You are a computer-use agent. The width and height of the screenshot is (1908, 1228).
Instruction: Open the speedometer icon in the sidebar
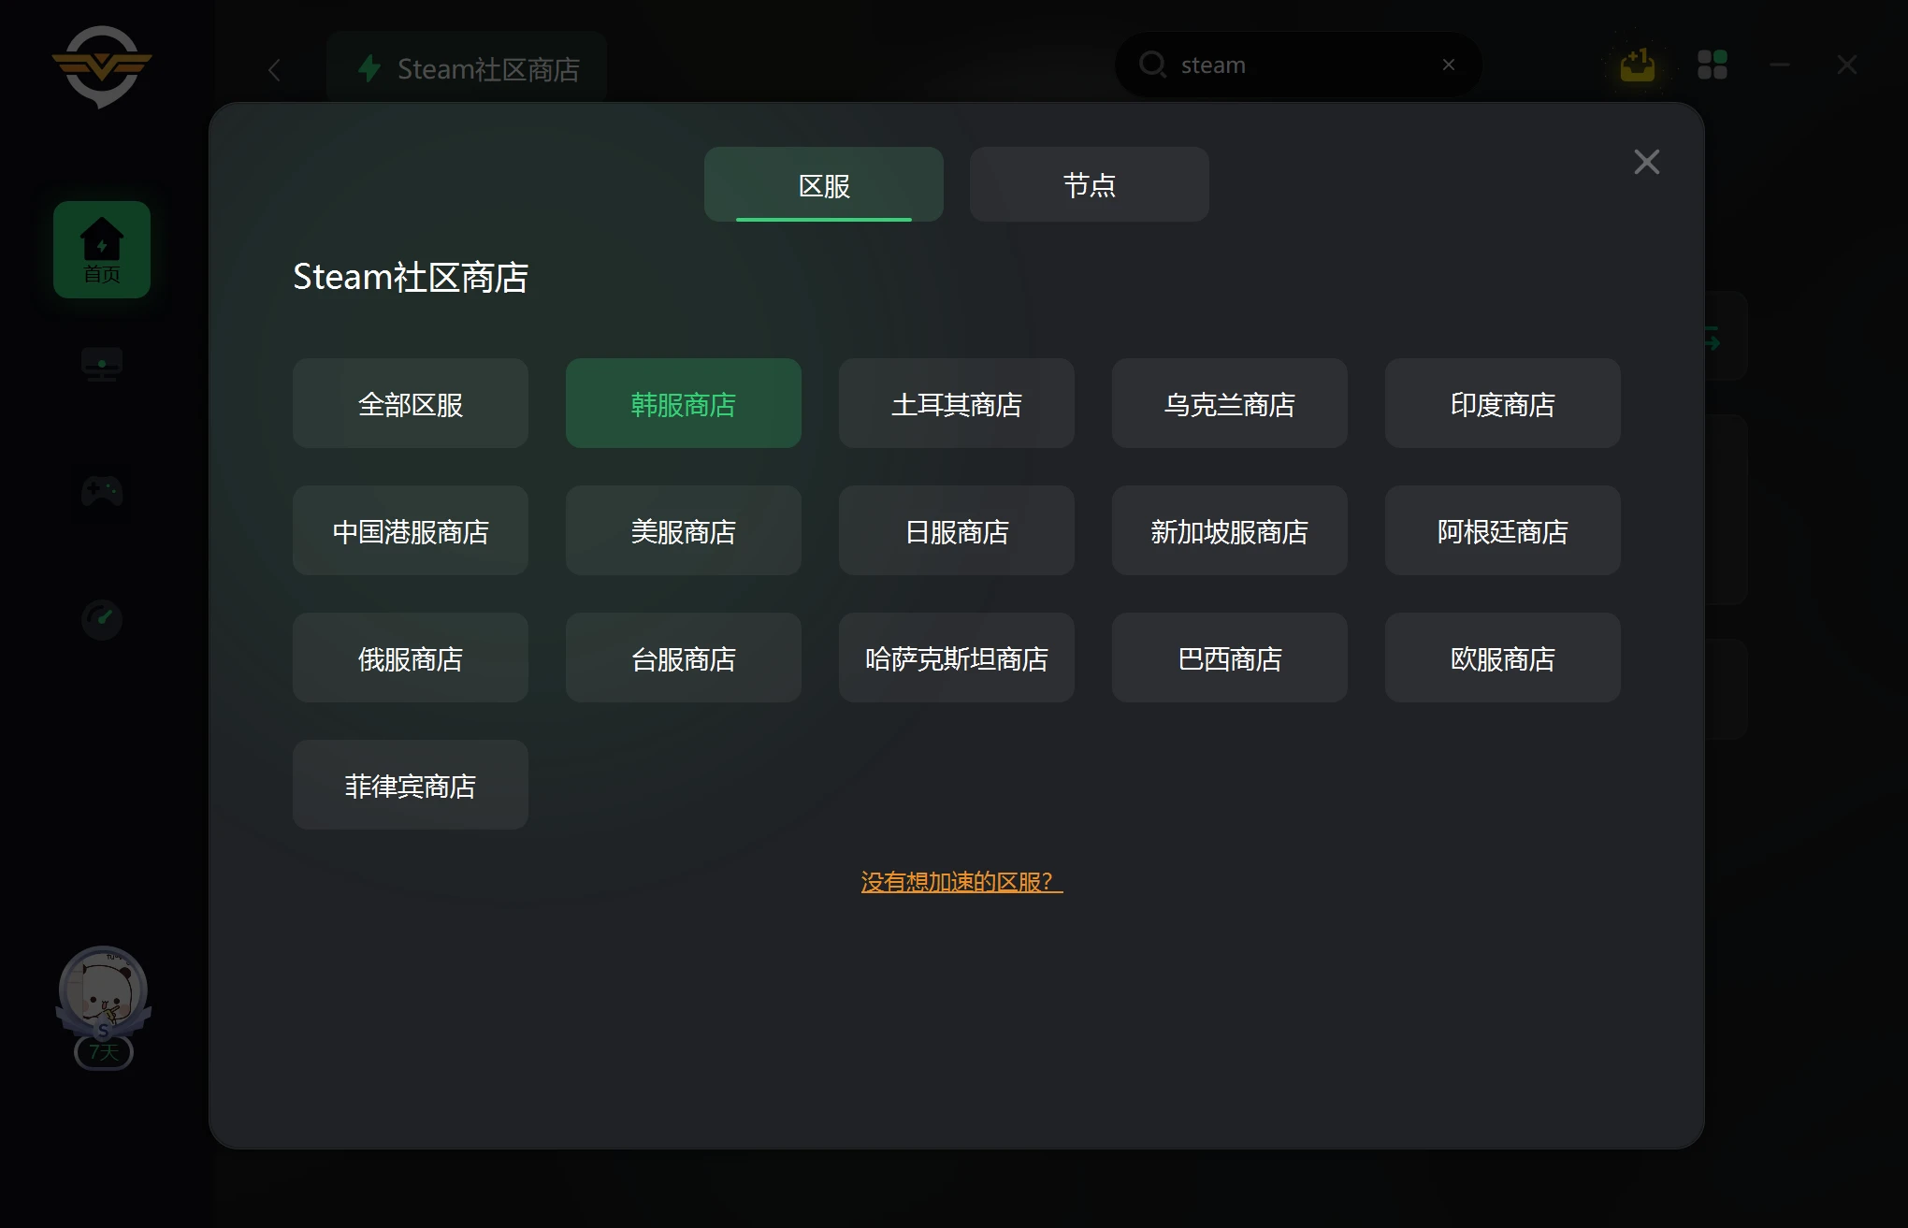point(102,619)
